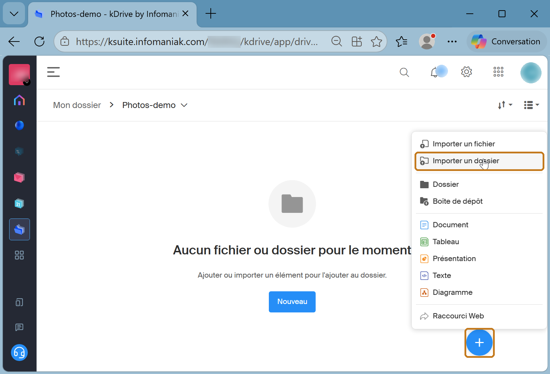This screenshot has width=550, height=374.
Task: Select the kDrive folder icon in sidebar
Action: point(19,229)
